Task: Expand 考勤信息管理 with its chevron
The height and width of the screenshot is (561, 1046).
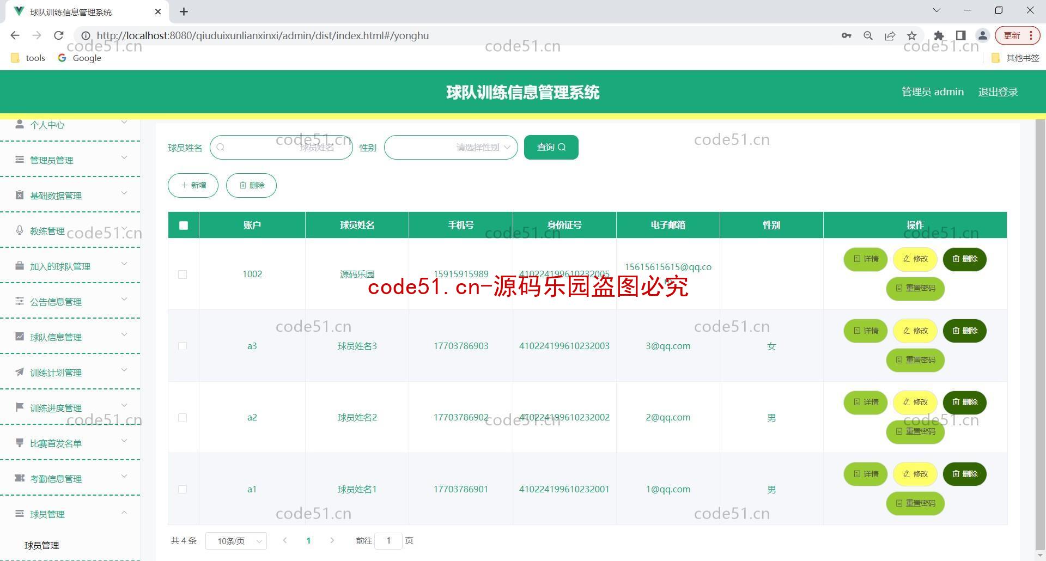Action: [124, 476]
